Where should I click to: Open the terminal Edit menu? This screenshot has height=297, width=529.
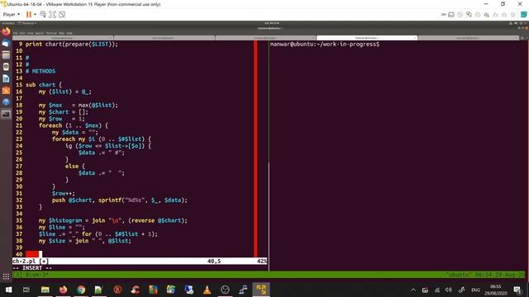click(22, 33)
